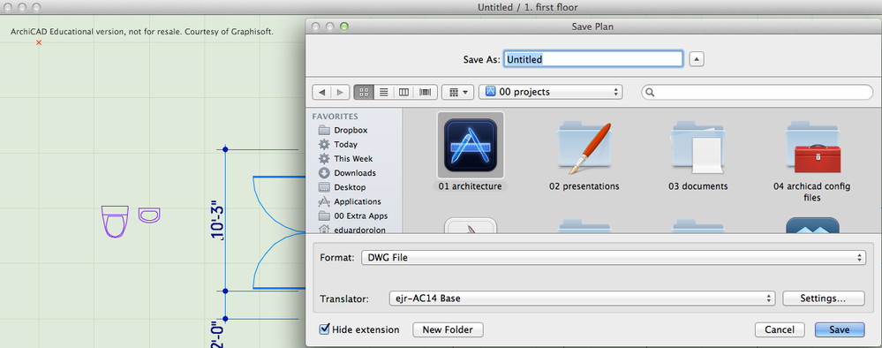882x348 pixels.
Task: Click the Save As filename field
Action: (593, 59)
